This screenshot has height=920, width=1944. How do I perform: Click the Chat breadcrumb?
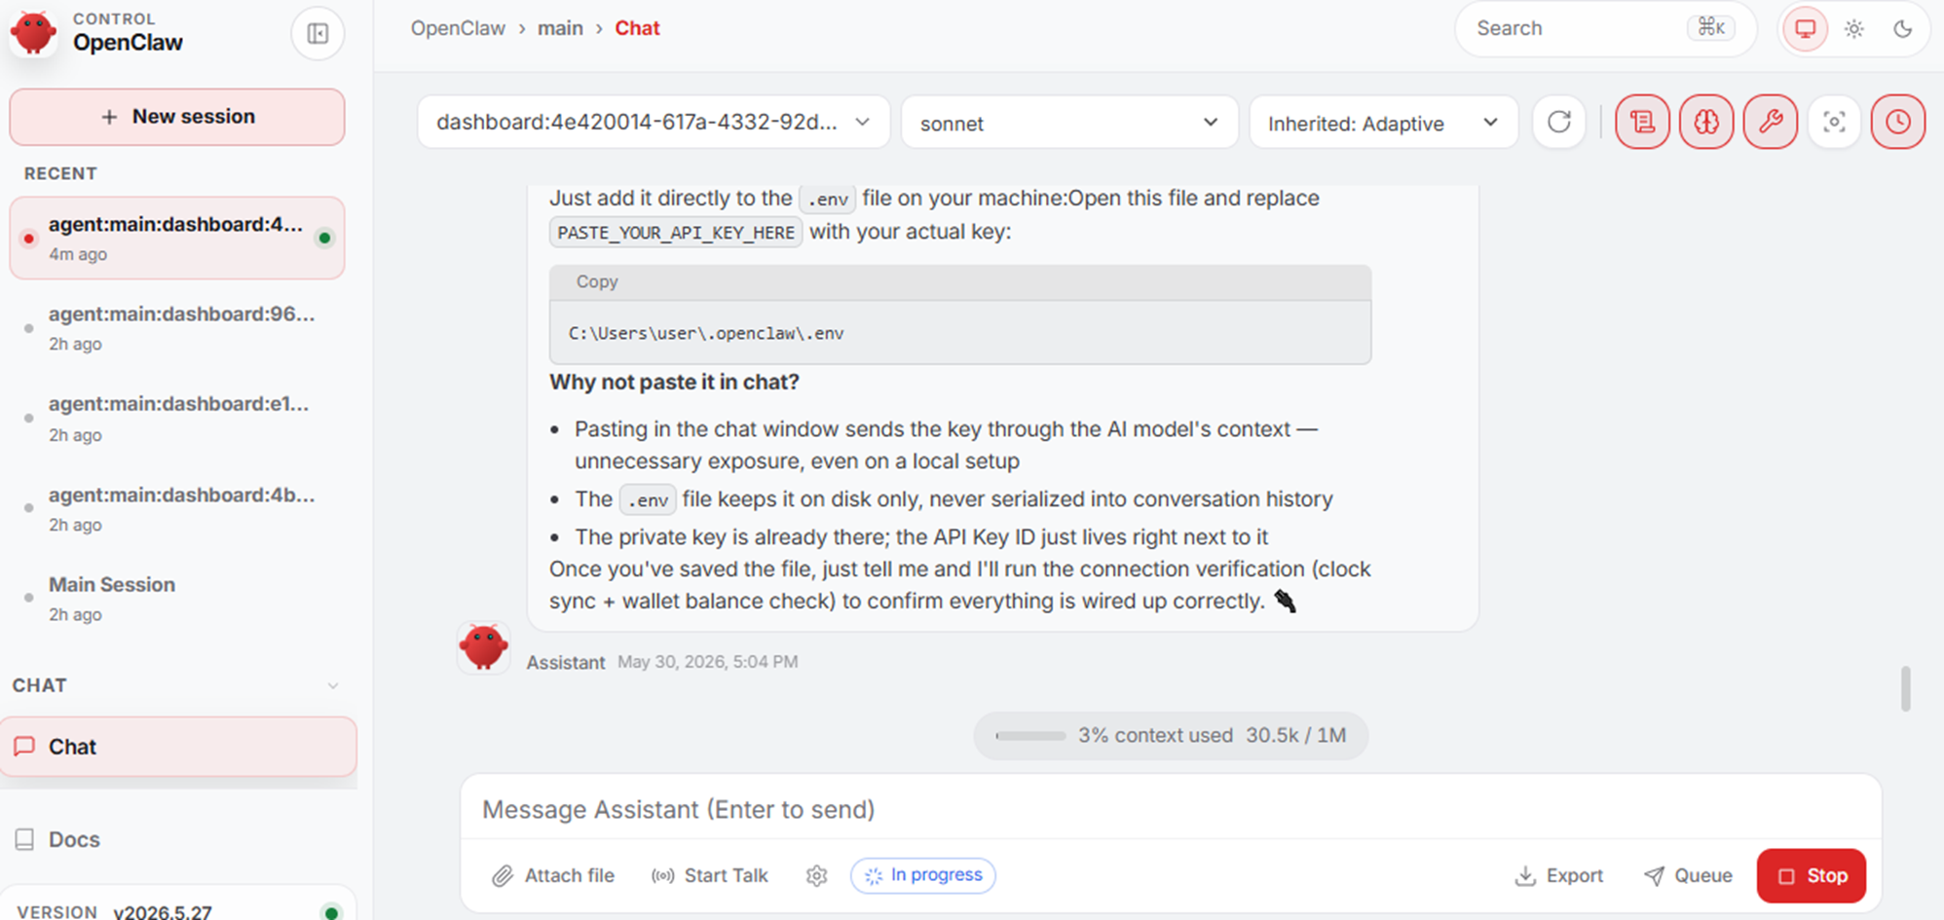click(x=637, y=28)
